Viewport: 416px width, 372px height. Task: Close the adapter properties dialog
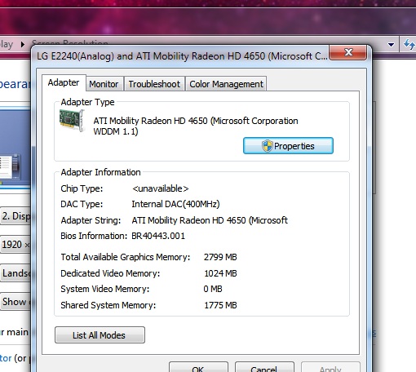348,52
